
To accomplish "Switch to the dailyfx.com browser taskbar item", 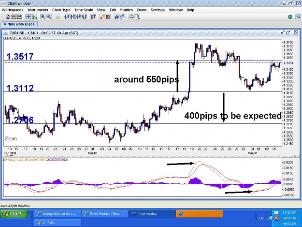I will coord(58,214).
